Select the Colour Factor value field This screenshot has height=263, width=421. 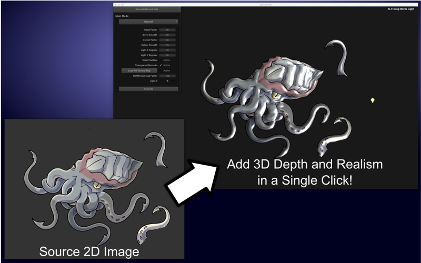click(x=167, y=40)
